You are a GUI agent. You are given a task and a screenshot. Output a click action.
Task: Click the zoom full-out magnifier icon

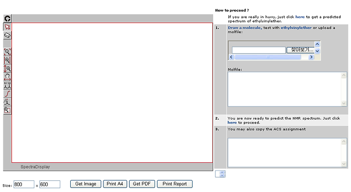(7, 52)
